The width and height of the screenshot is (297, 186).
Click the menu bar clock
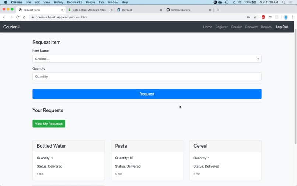pyautogui.click(x=269, y=2)
